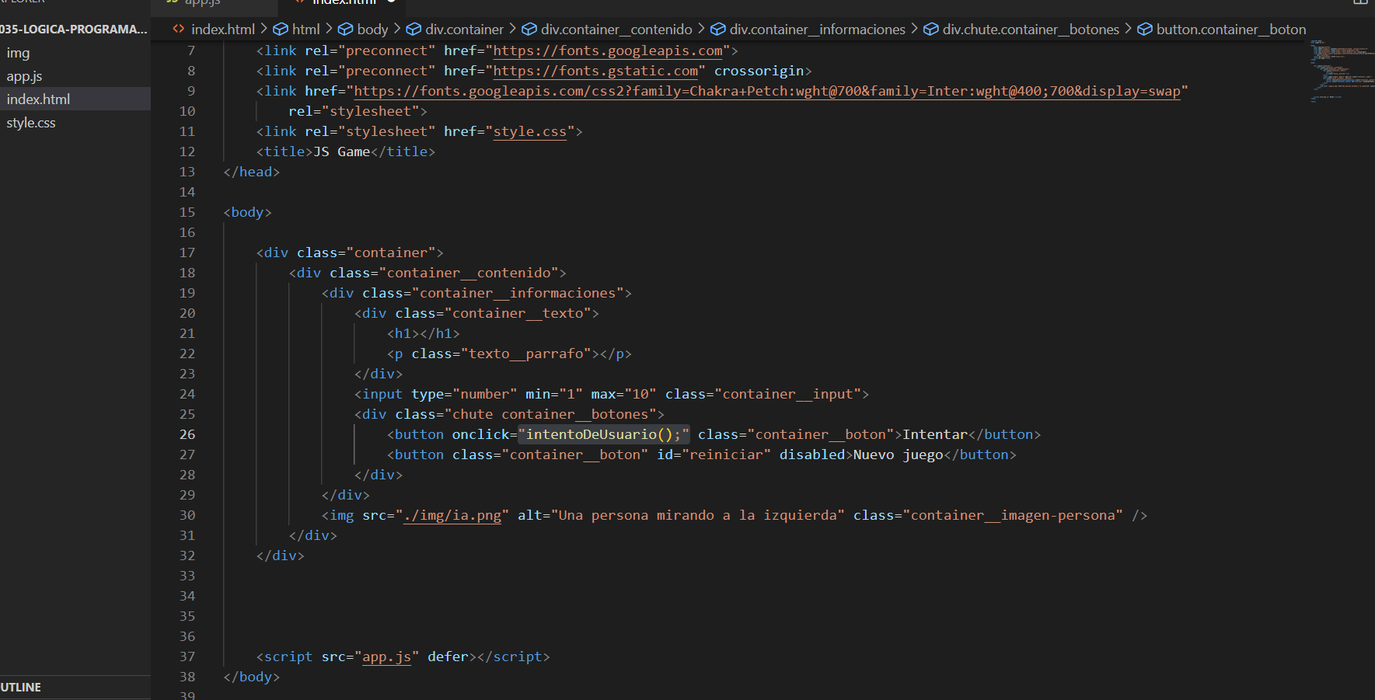
Task: Click the "defer" attribute in script tag
Action: click(x=448, y=656)
